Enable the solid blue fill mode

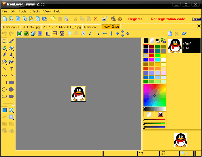pos(5,110)
